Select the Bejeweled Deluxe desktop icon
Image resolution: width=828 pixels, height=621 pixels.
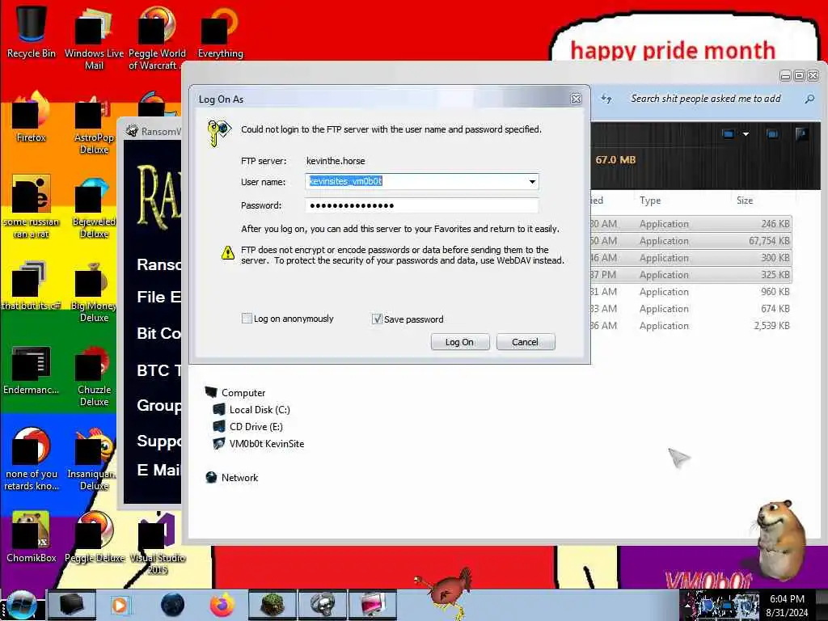pos(94,208)
